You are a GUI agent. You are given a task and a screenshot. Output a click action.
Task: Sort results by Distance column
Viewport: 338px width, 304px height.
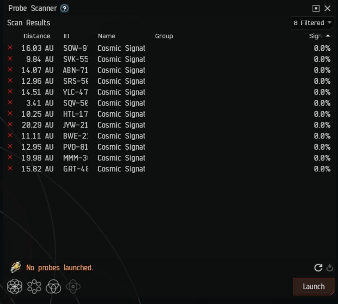click(x=37, y=36)
